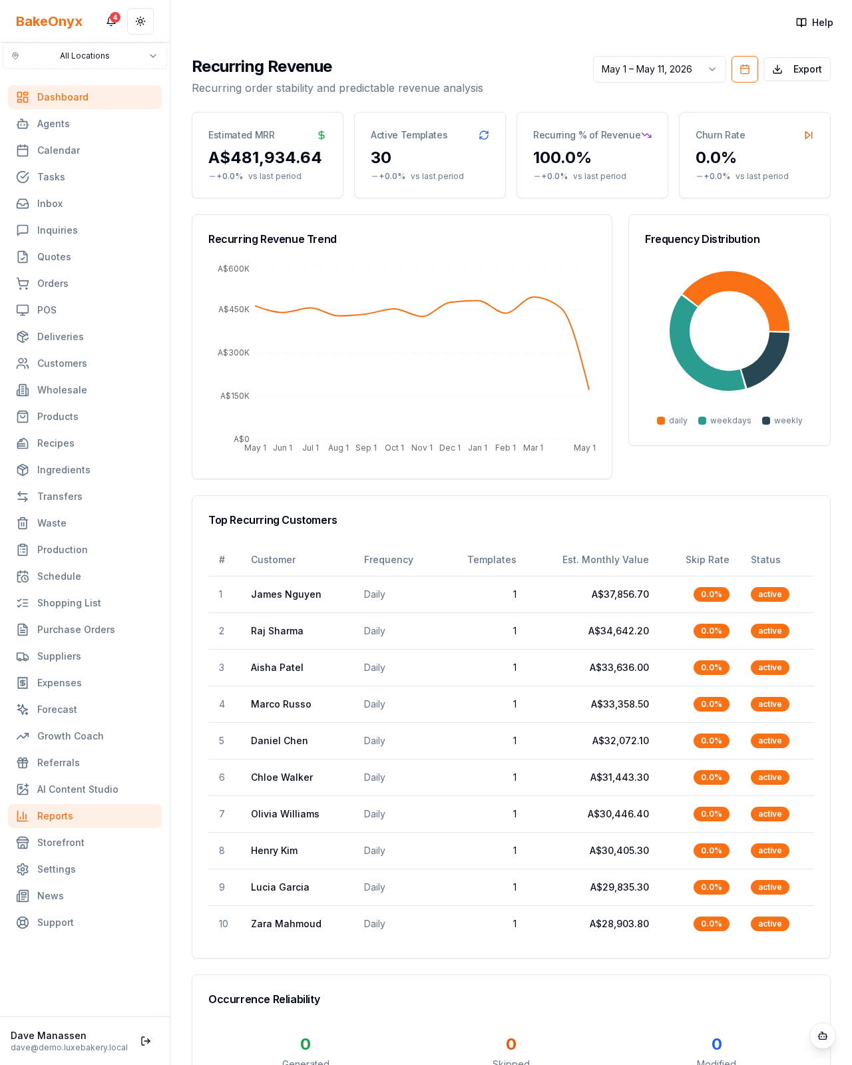Open customer James Nguyen
The image size is (852, 1065).
[286, 594]
